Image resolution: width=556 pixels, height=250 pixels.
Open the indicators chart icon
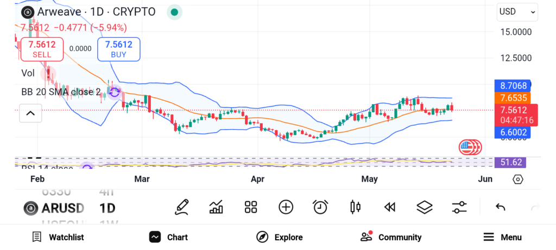[x=216, y=207]
